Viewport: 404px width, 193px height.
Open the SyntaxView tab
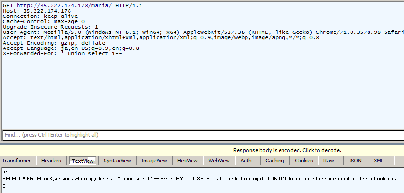[117, 161]
